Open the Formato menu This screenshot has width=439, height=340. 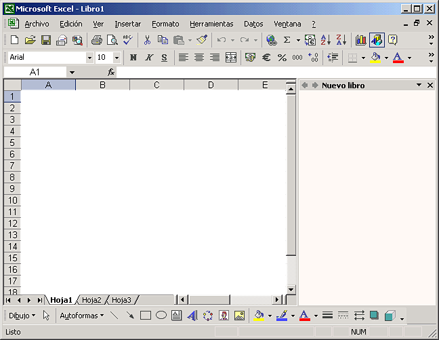[x=165, y=24]
